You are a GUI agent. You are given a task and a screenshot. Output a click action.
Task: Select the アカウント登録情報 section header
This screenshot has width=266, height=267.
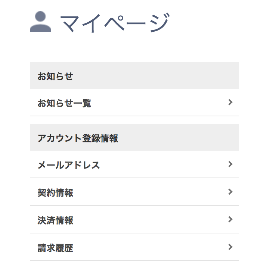[x=134, y=137]
